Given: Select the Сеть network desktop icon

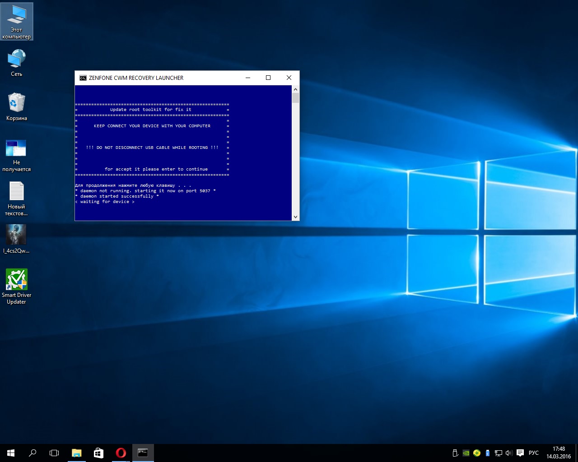Looking at the screenshot, I should [16, 59].
